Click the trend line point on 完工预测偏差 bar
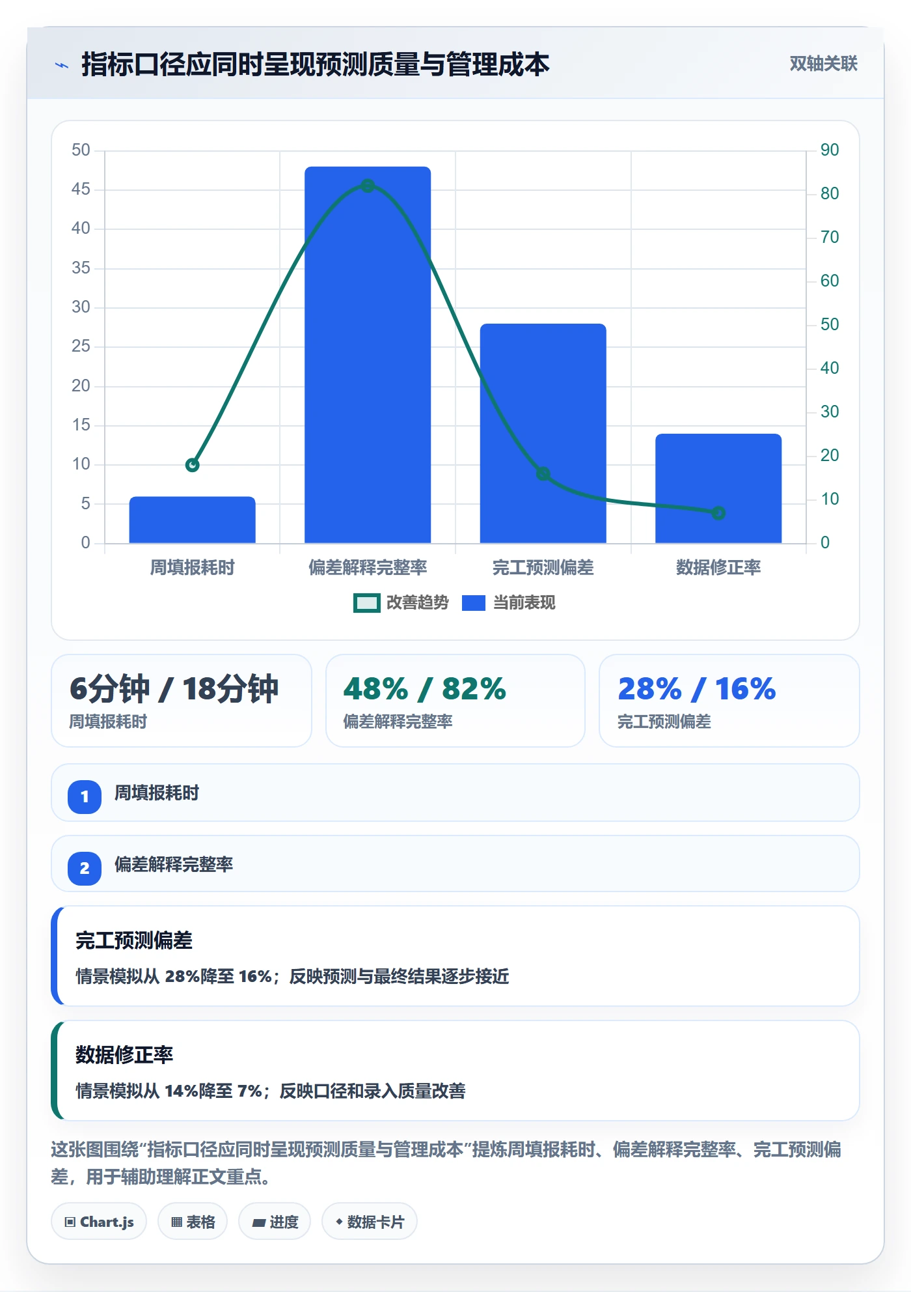Screen dimensions: 911x1292 coord(543,474)
